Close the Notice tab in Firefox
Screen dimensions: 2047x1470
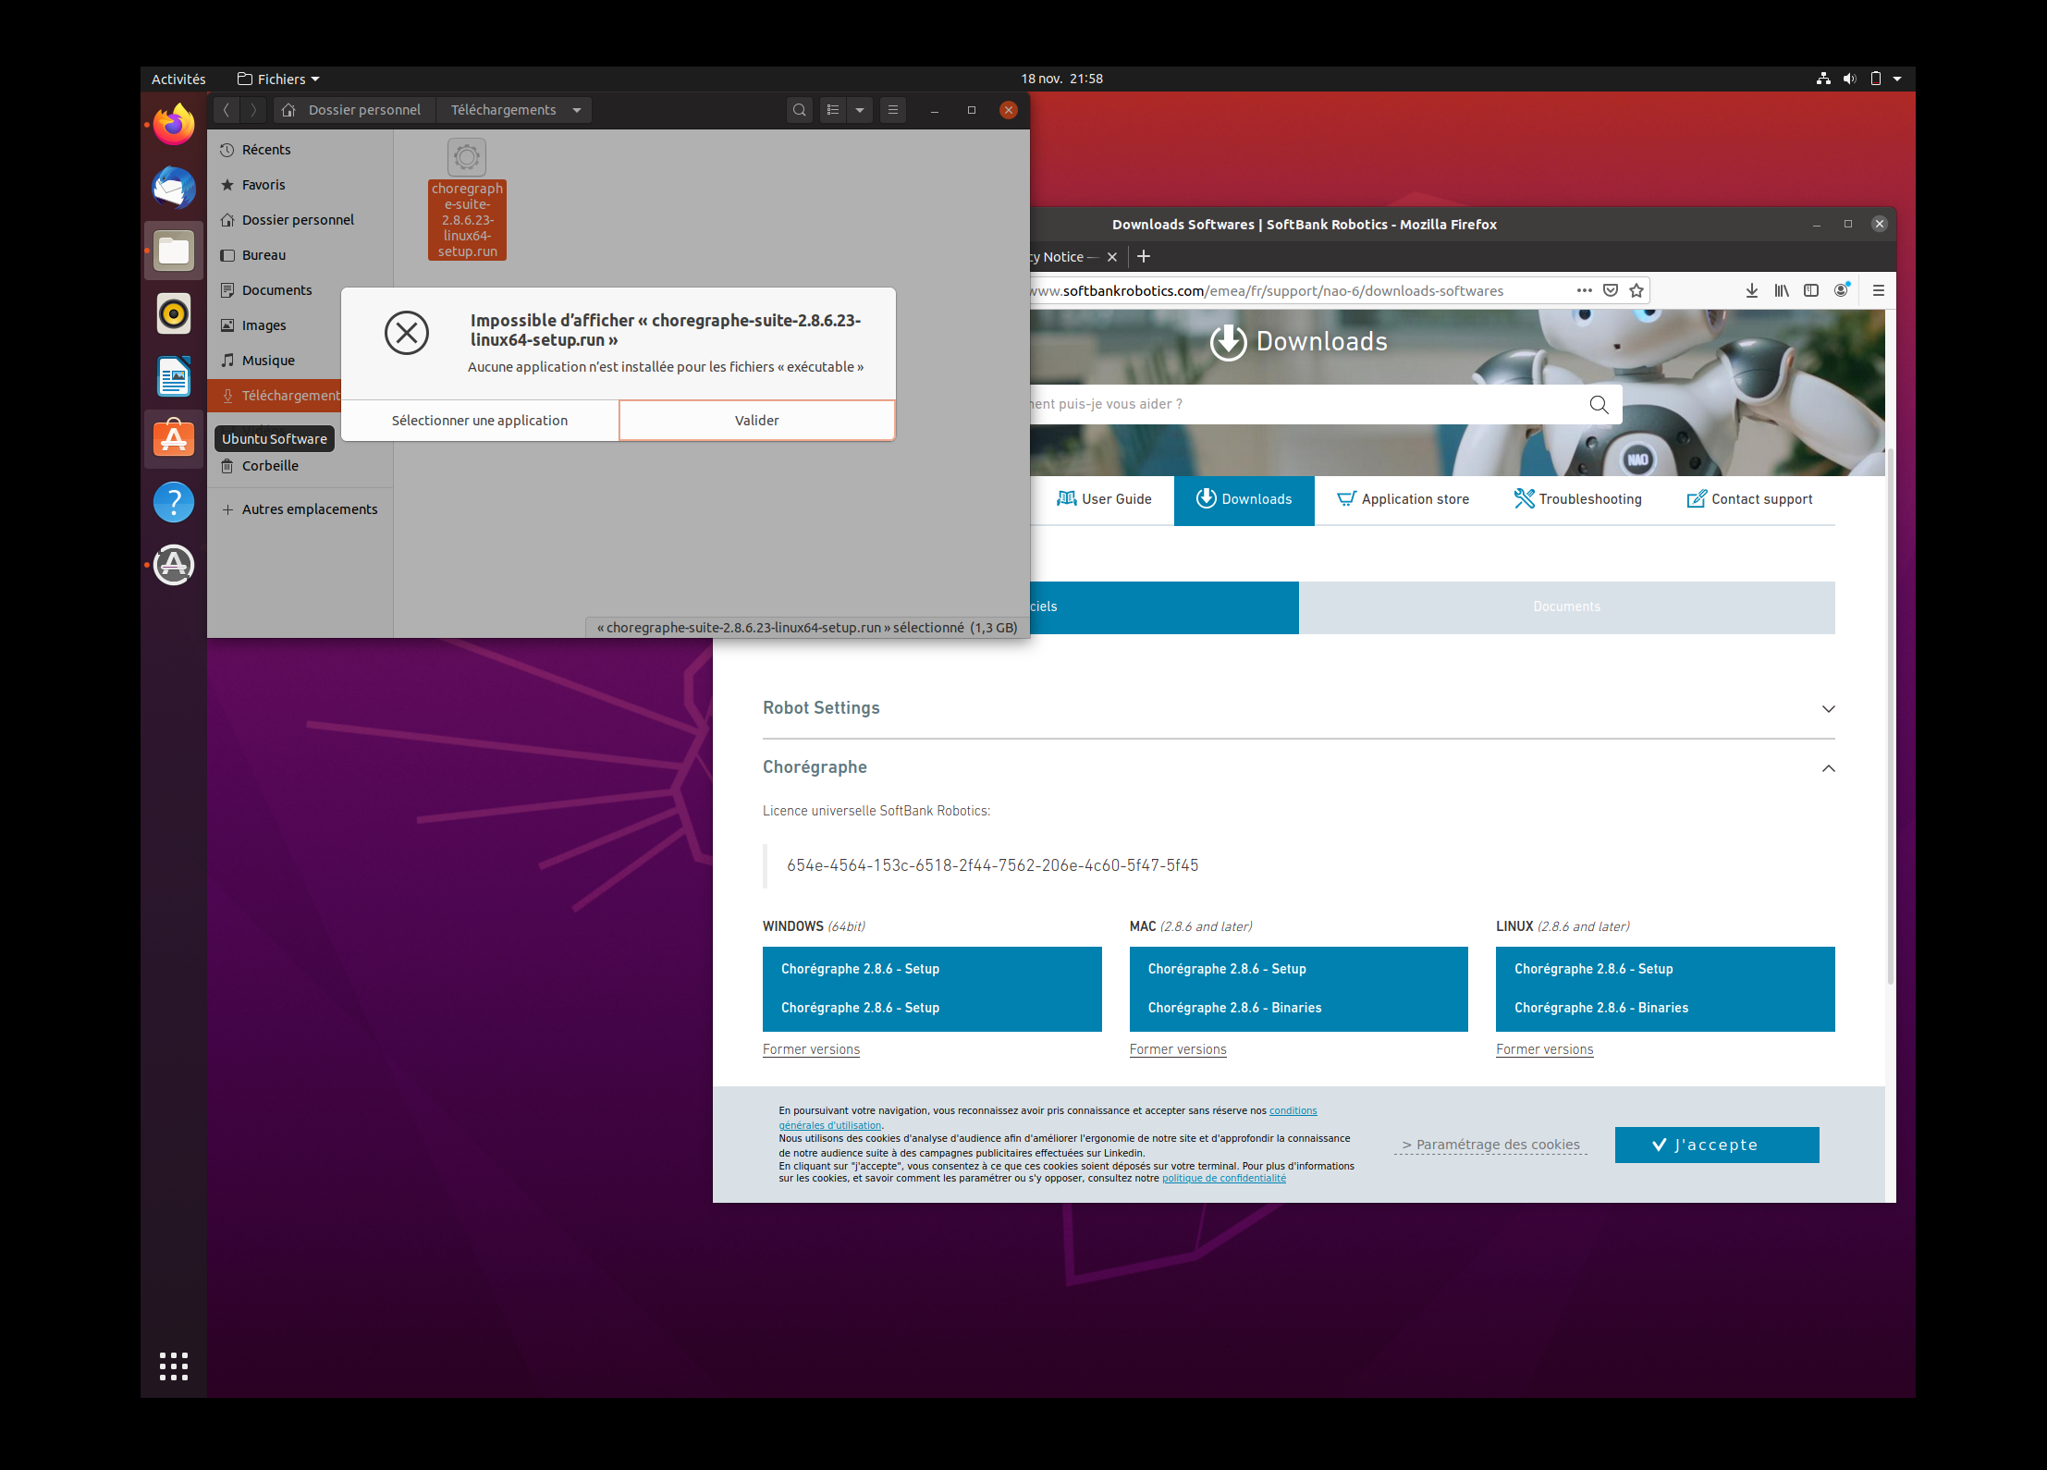tap(1112, 257)
